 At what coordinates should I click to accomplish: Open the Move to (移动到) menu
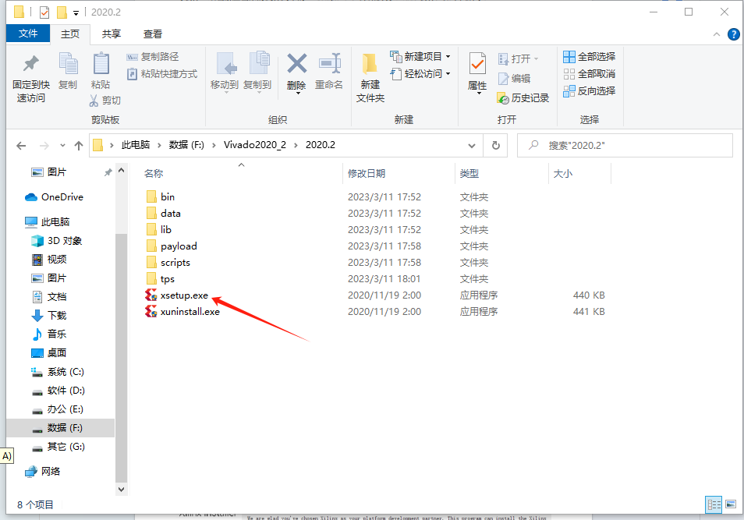[225, 71]
